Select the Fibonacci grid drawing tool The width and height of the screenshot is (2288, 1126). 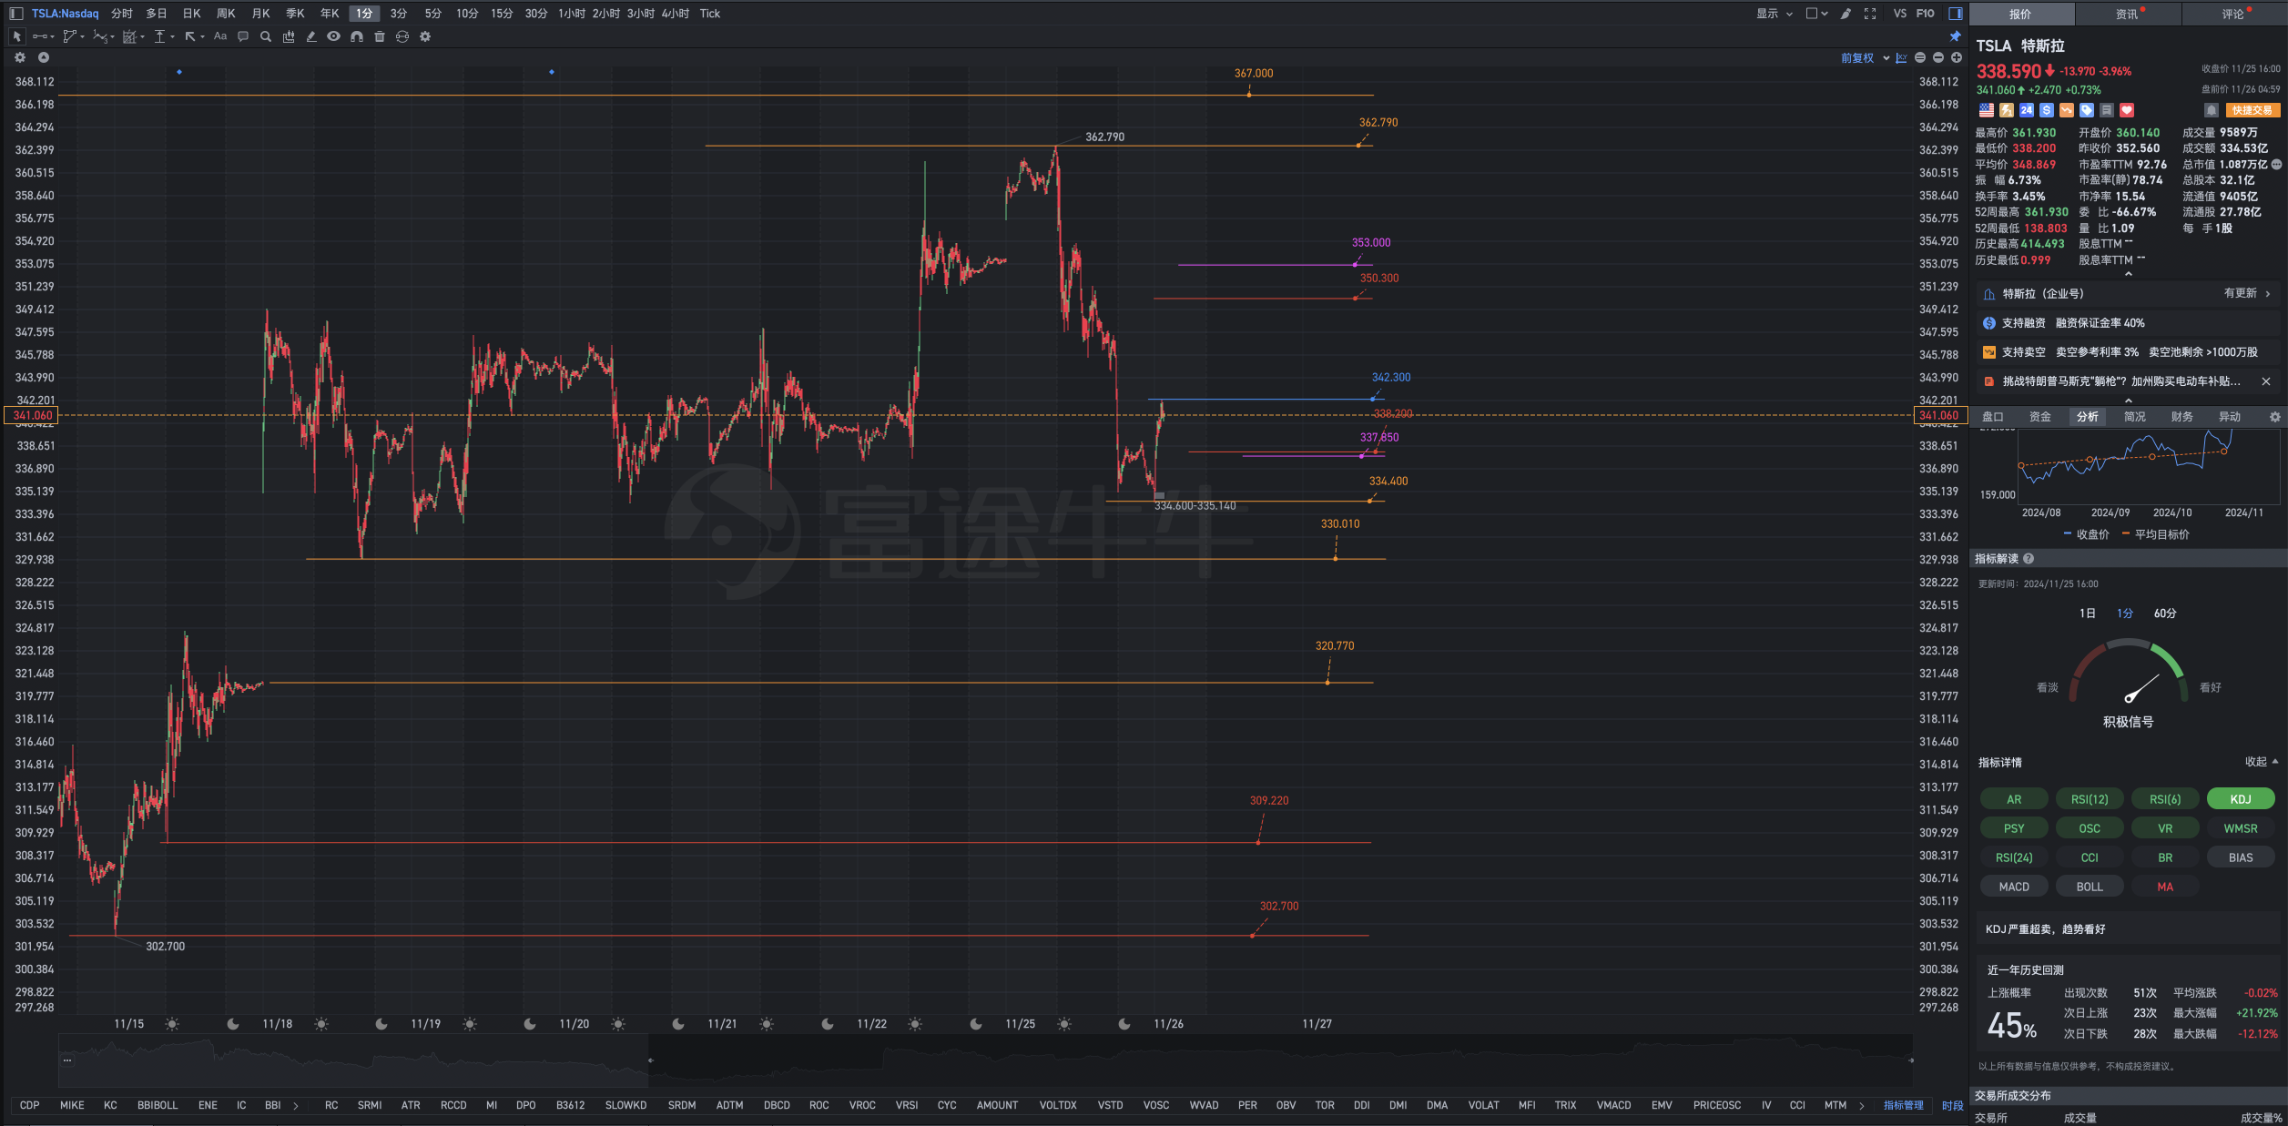(x=129, y=36)
